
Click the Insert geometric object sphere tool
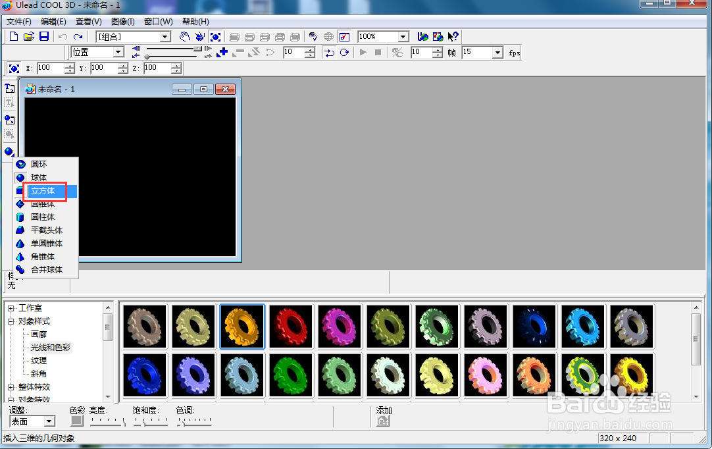point(9,151)
